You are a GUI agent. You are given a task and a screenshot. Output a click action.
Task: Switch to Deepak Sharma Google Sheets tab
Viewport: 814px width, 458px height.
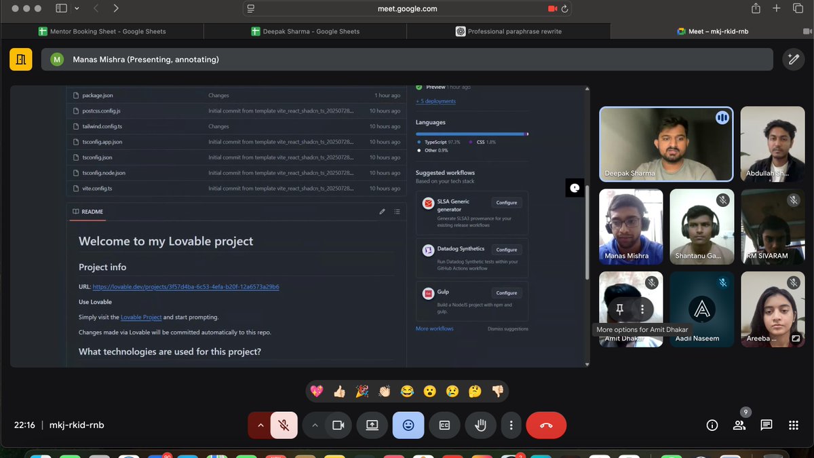tap(305, 31)
